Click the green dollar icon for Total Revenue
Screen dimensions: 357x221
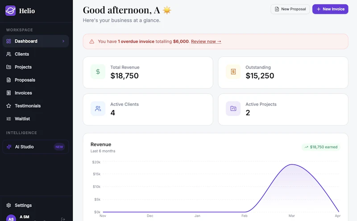click(98, 72)
